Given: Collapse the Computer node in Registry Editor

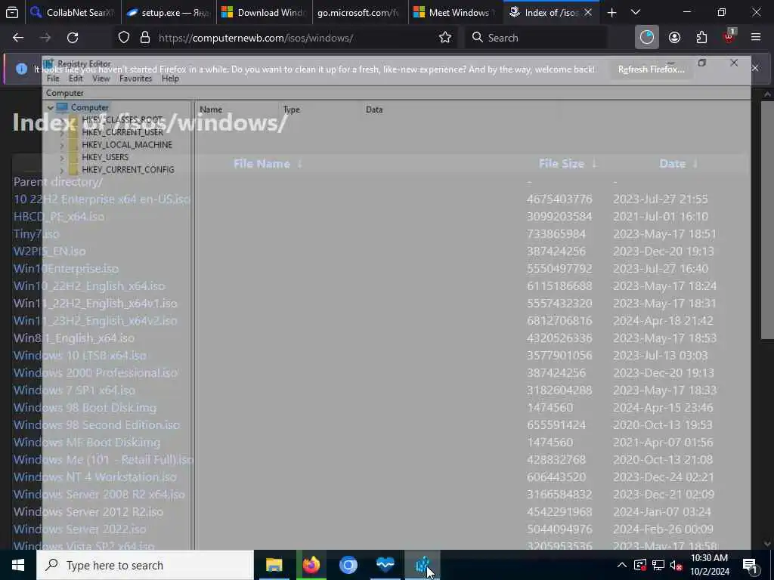Looking at the screenshot, I should click(x=51, y=107).
